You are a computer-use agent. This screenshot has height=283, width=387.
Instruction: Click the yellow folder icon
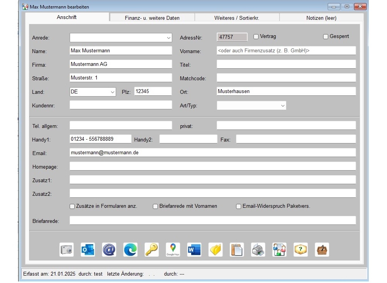[x=216, y=250]
